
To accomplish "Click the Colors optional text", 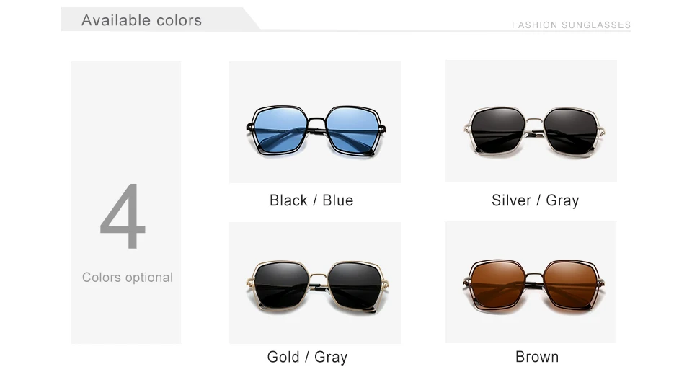I will pyautogui.click(x=127, y=277).
